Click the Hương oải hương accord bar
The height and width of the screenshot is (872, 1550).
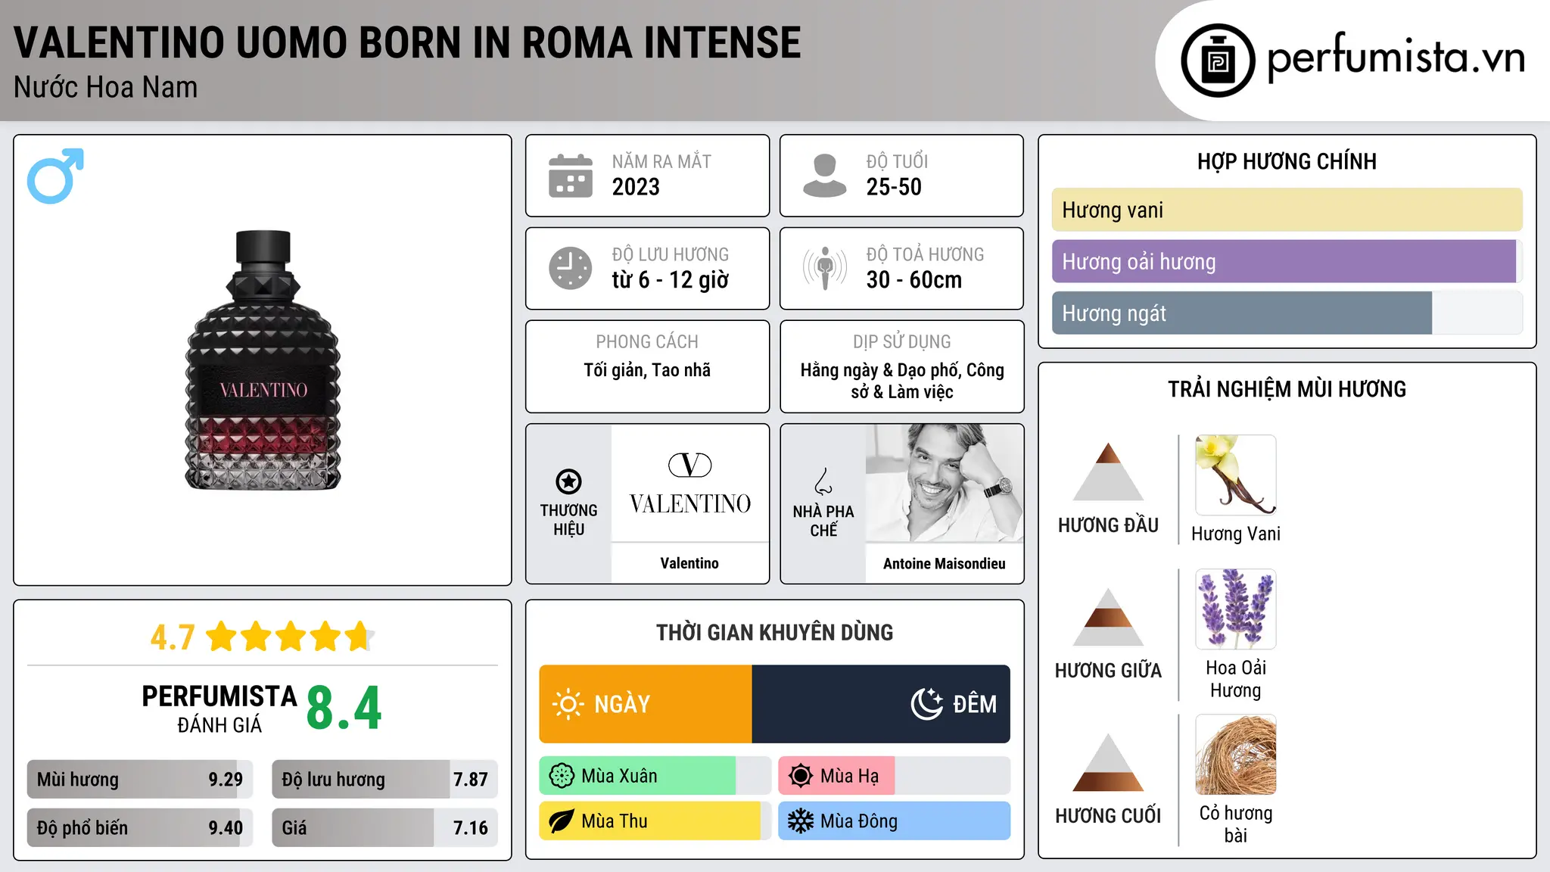(1287, 261)
